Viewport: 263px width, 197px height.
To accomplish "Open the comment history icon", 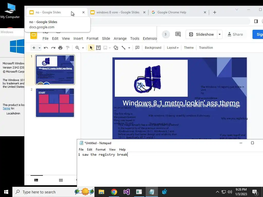I will click(178, 34).
